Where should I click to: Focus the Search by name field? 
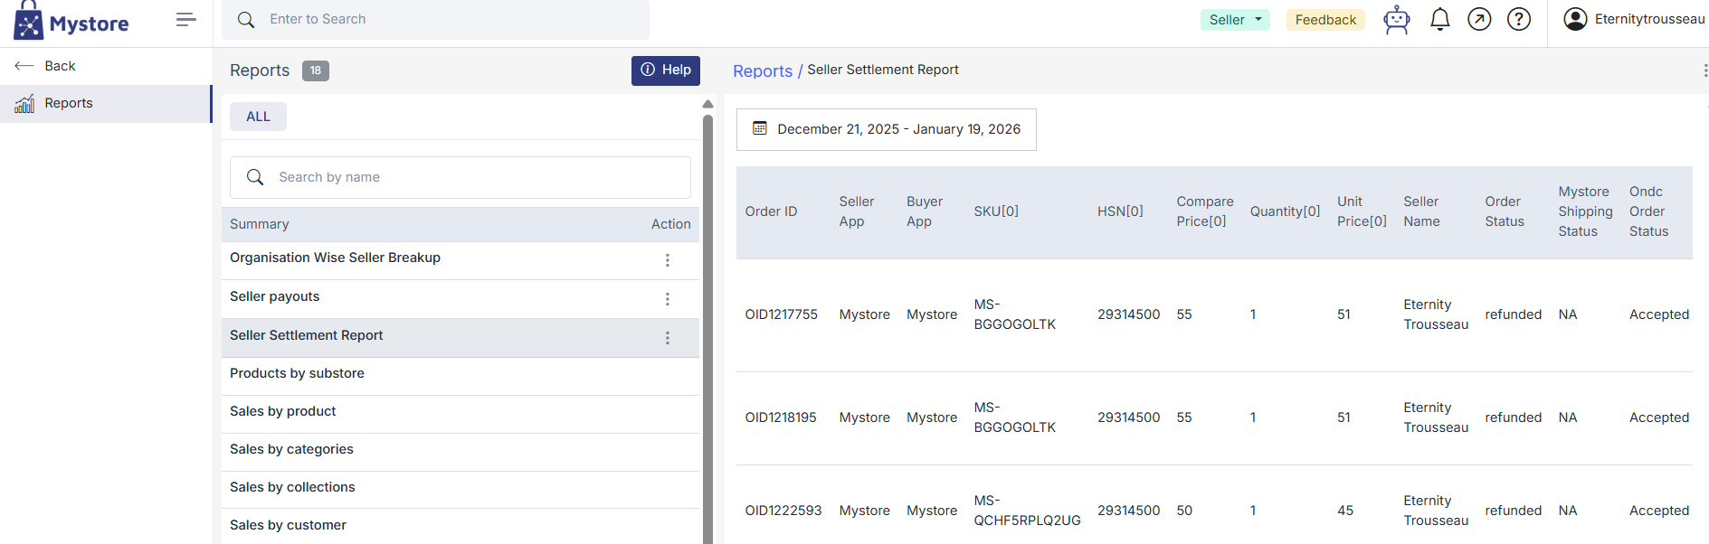[x=460, y=177]
